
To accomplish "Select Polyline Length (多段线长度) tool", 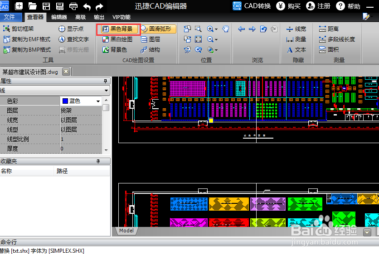I will click(x=337, y=39).
